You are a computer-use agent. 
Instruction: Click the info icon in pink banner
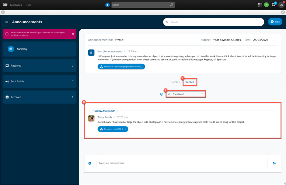pos(7,34)
